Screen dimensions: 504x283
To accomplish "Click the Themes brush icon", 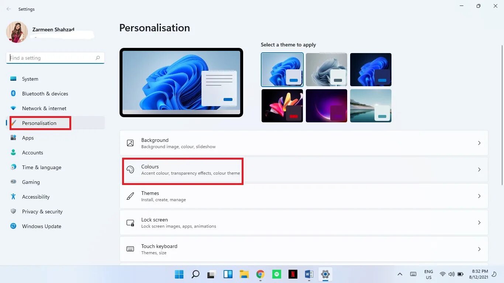I will pos(130,196).
